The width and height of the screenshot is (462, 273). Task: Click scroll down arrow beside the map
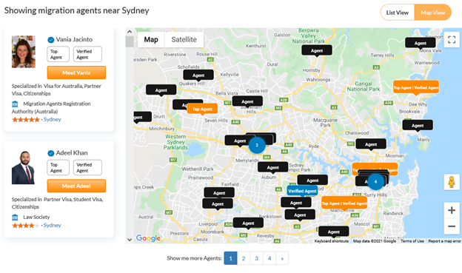130,240
